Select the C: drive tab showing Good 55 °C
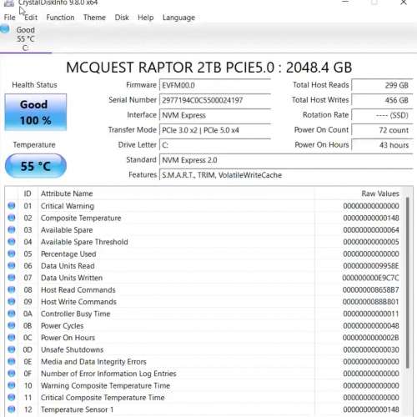Screen dimensions: 417x417 (x=26, y=38)
